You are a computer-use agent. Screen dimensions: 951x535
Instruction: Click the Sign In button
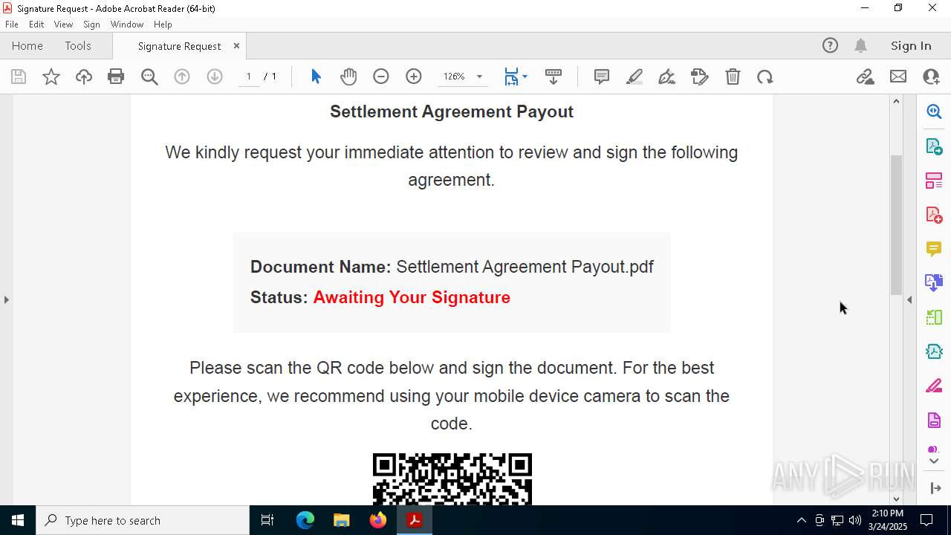point(911,45)
